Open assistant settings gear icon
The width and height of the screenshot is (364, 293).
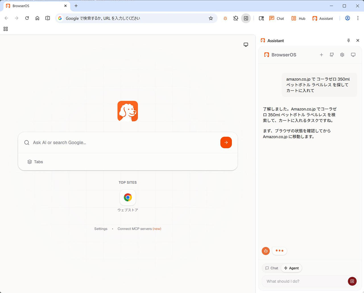coord(342,55)
